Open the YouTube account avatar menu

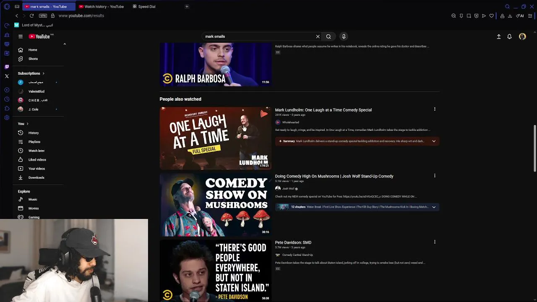coord(522,36)
